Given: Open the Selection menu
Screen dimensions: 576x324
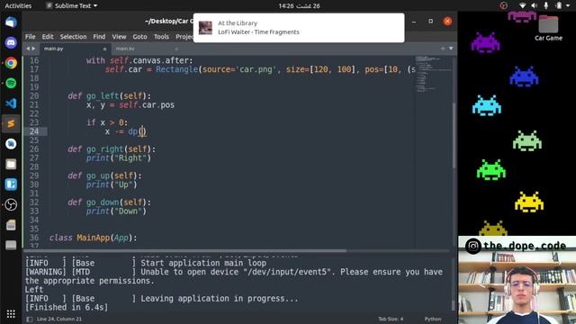Looking at the screenshot, I should coord(73,36).
